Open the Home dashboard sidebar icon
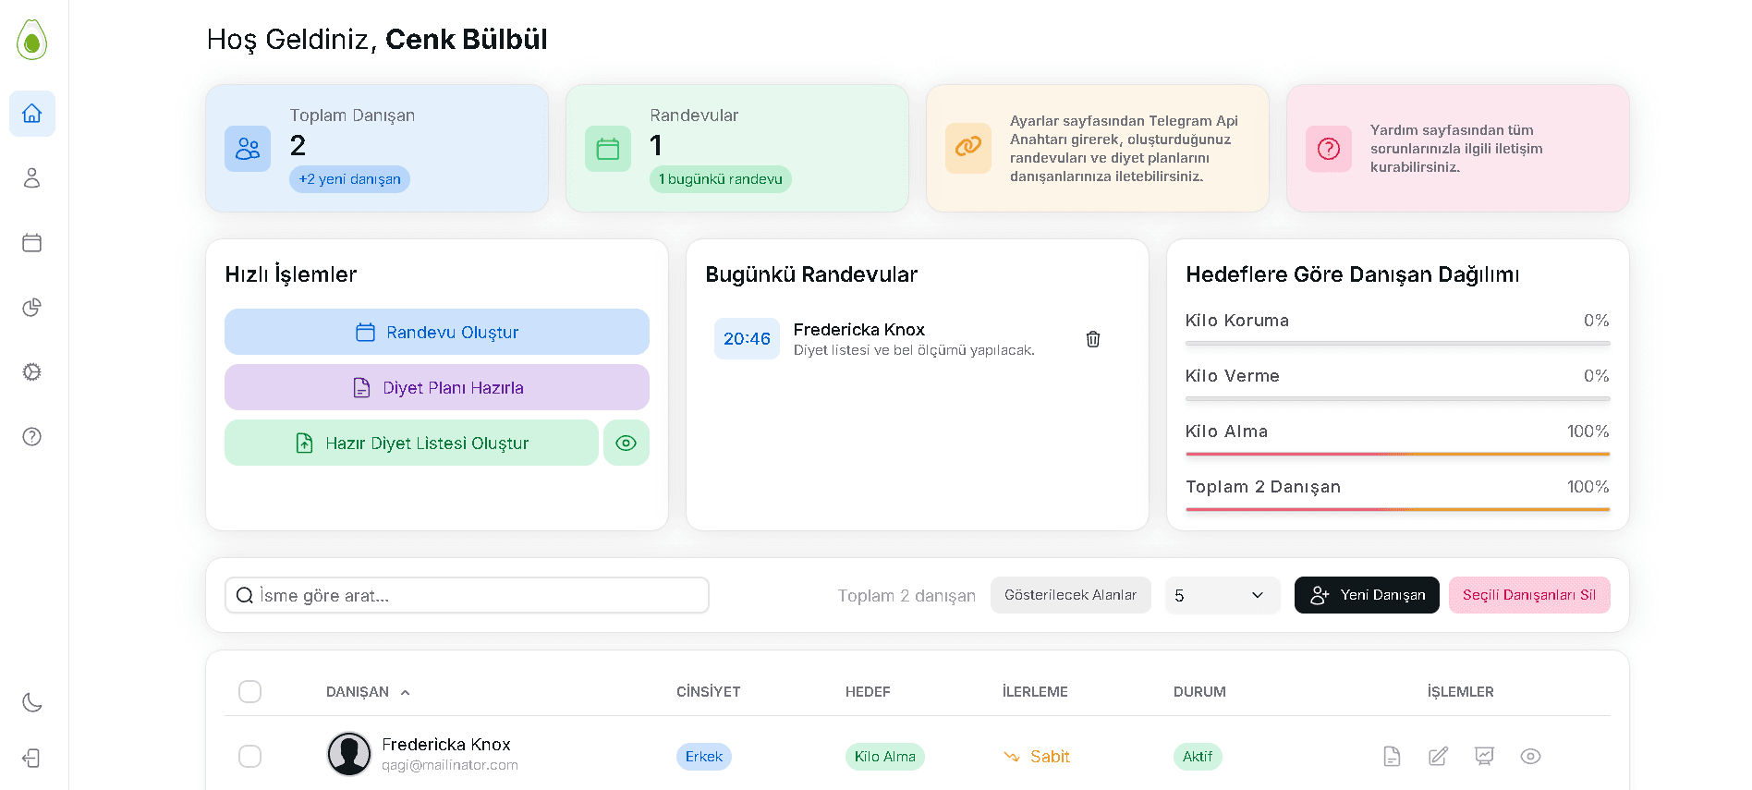Image resolution: width=1752 pixels, height=790 pixels. [32, 114]
